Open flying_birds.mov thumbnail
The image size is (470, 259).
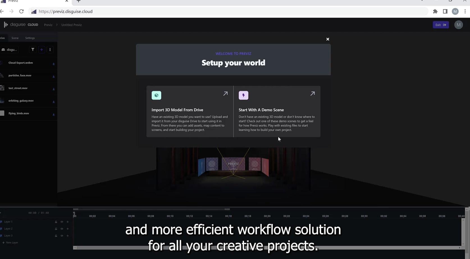(2, 113)
